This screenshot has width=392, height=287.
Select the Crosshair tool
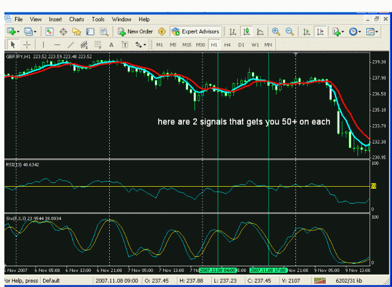click(x=26, y=44)
